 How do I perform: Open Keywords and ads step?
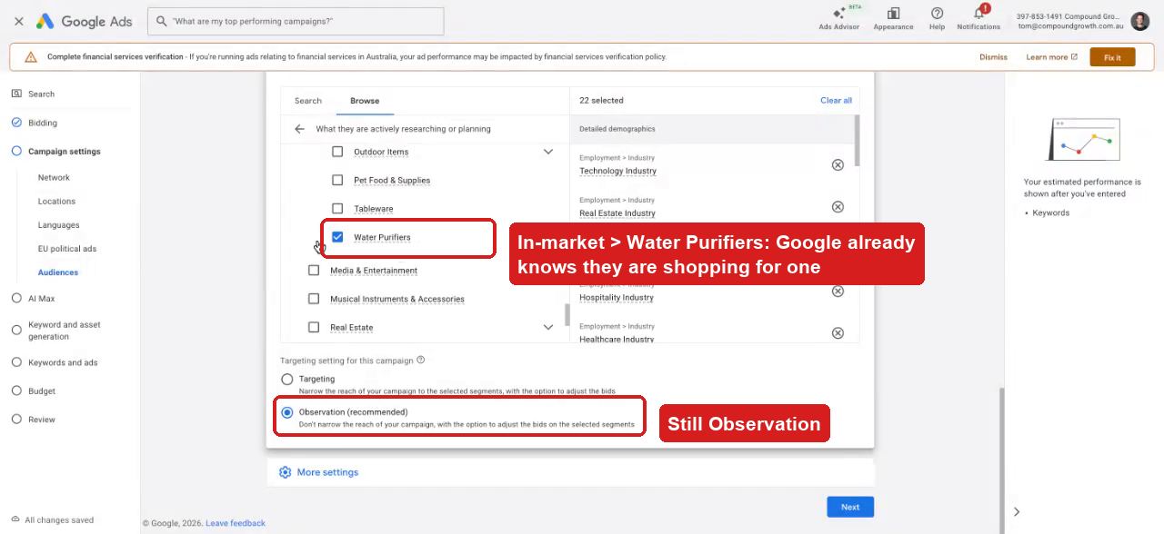[x=63, y=362]
